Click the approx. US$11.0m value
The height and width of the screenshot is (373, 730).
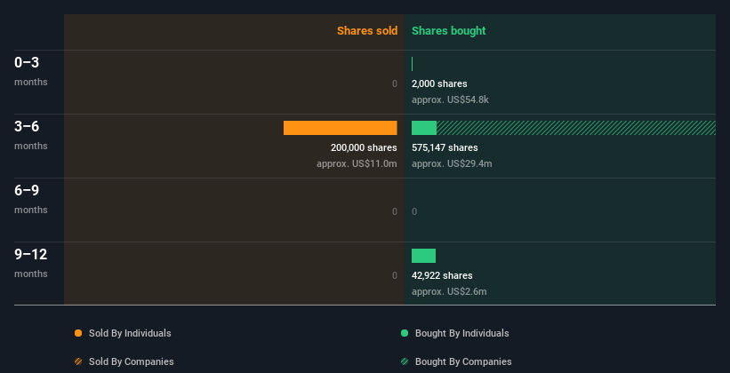pyautogui.click(x=357, y=163)
